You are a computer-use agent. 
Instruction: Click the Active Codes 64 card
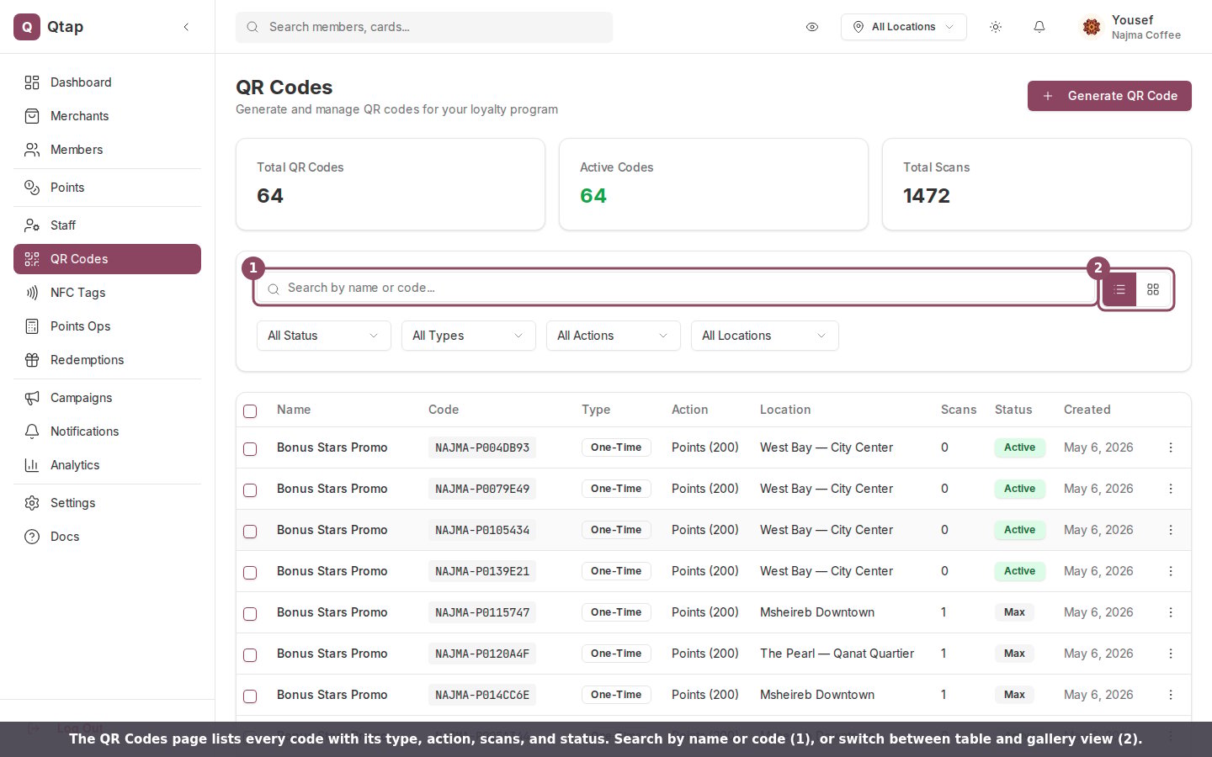pyautogui.click(x=714, y=184)
